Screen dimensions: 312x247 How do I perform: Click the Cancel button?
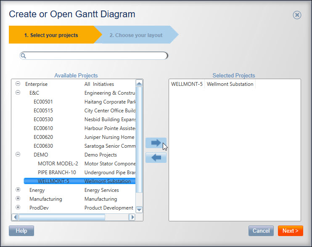261,231
